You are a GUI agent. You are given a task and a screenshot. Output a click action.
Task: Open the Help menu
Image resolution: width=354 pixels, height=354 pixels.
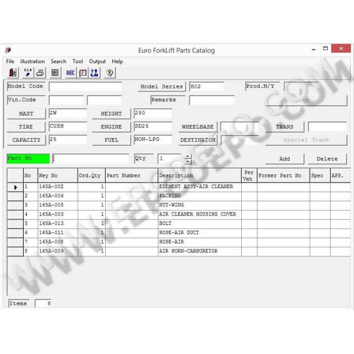click(117, 61)
